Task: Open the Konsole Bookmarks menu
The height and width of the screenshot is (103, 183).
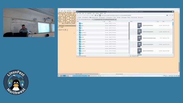Action: (69, 11)
